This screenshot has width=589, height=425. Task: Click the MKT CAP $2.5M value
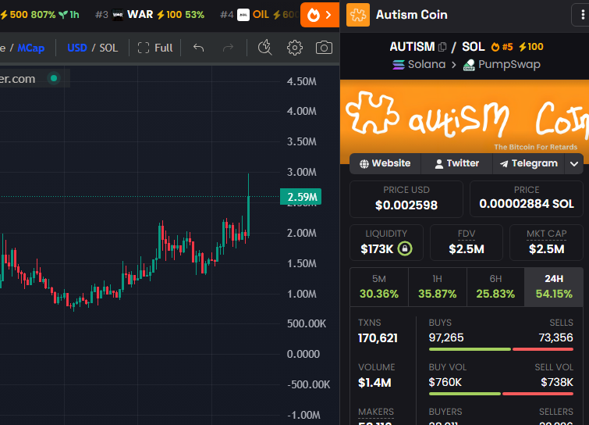[546, 249]
